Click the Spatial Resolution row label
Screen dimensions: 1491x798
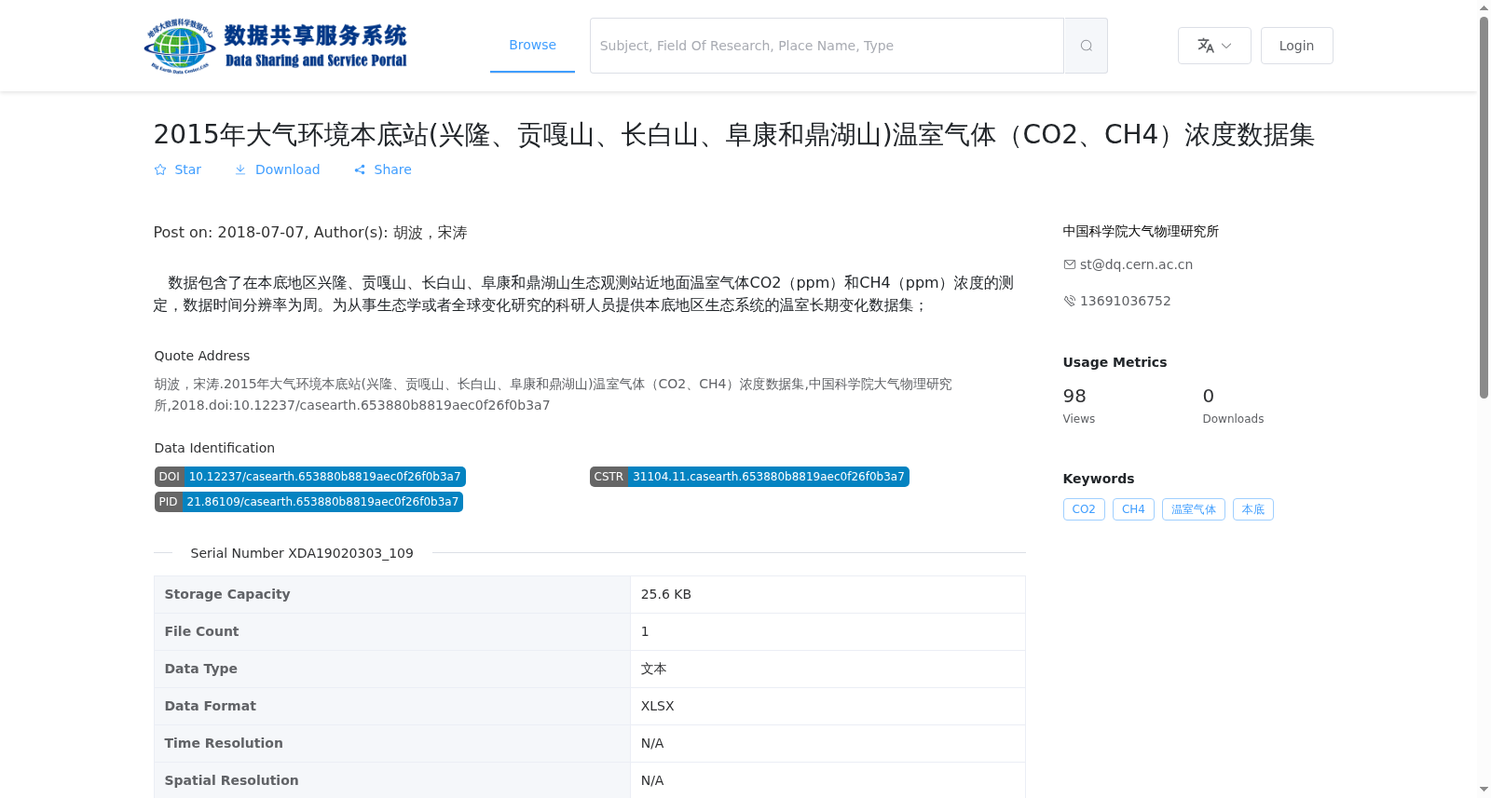(231, 780)
